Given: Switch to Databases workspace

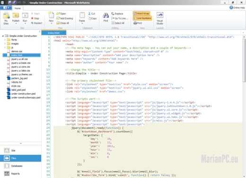Looking at the screenshot, I should 20,166.
